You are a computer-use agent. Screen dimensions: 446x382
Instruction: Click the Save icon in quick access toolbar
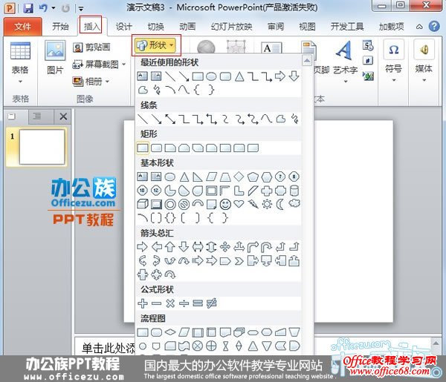[28, 8]
